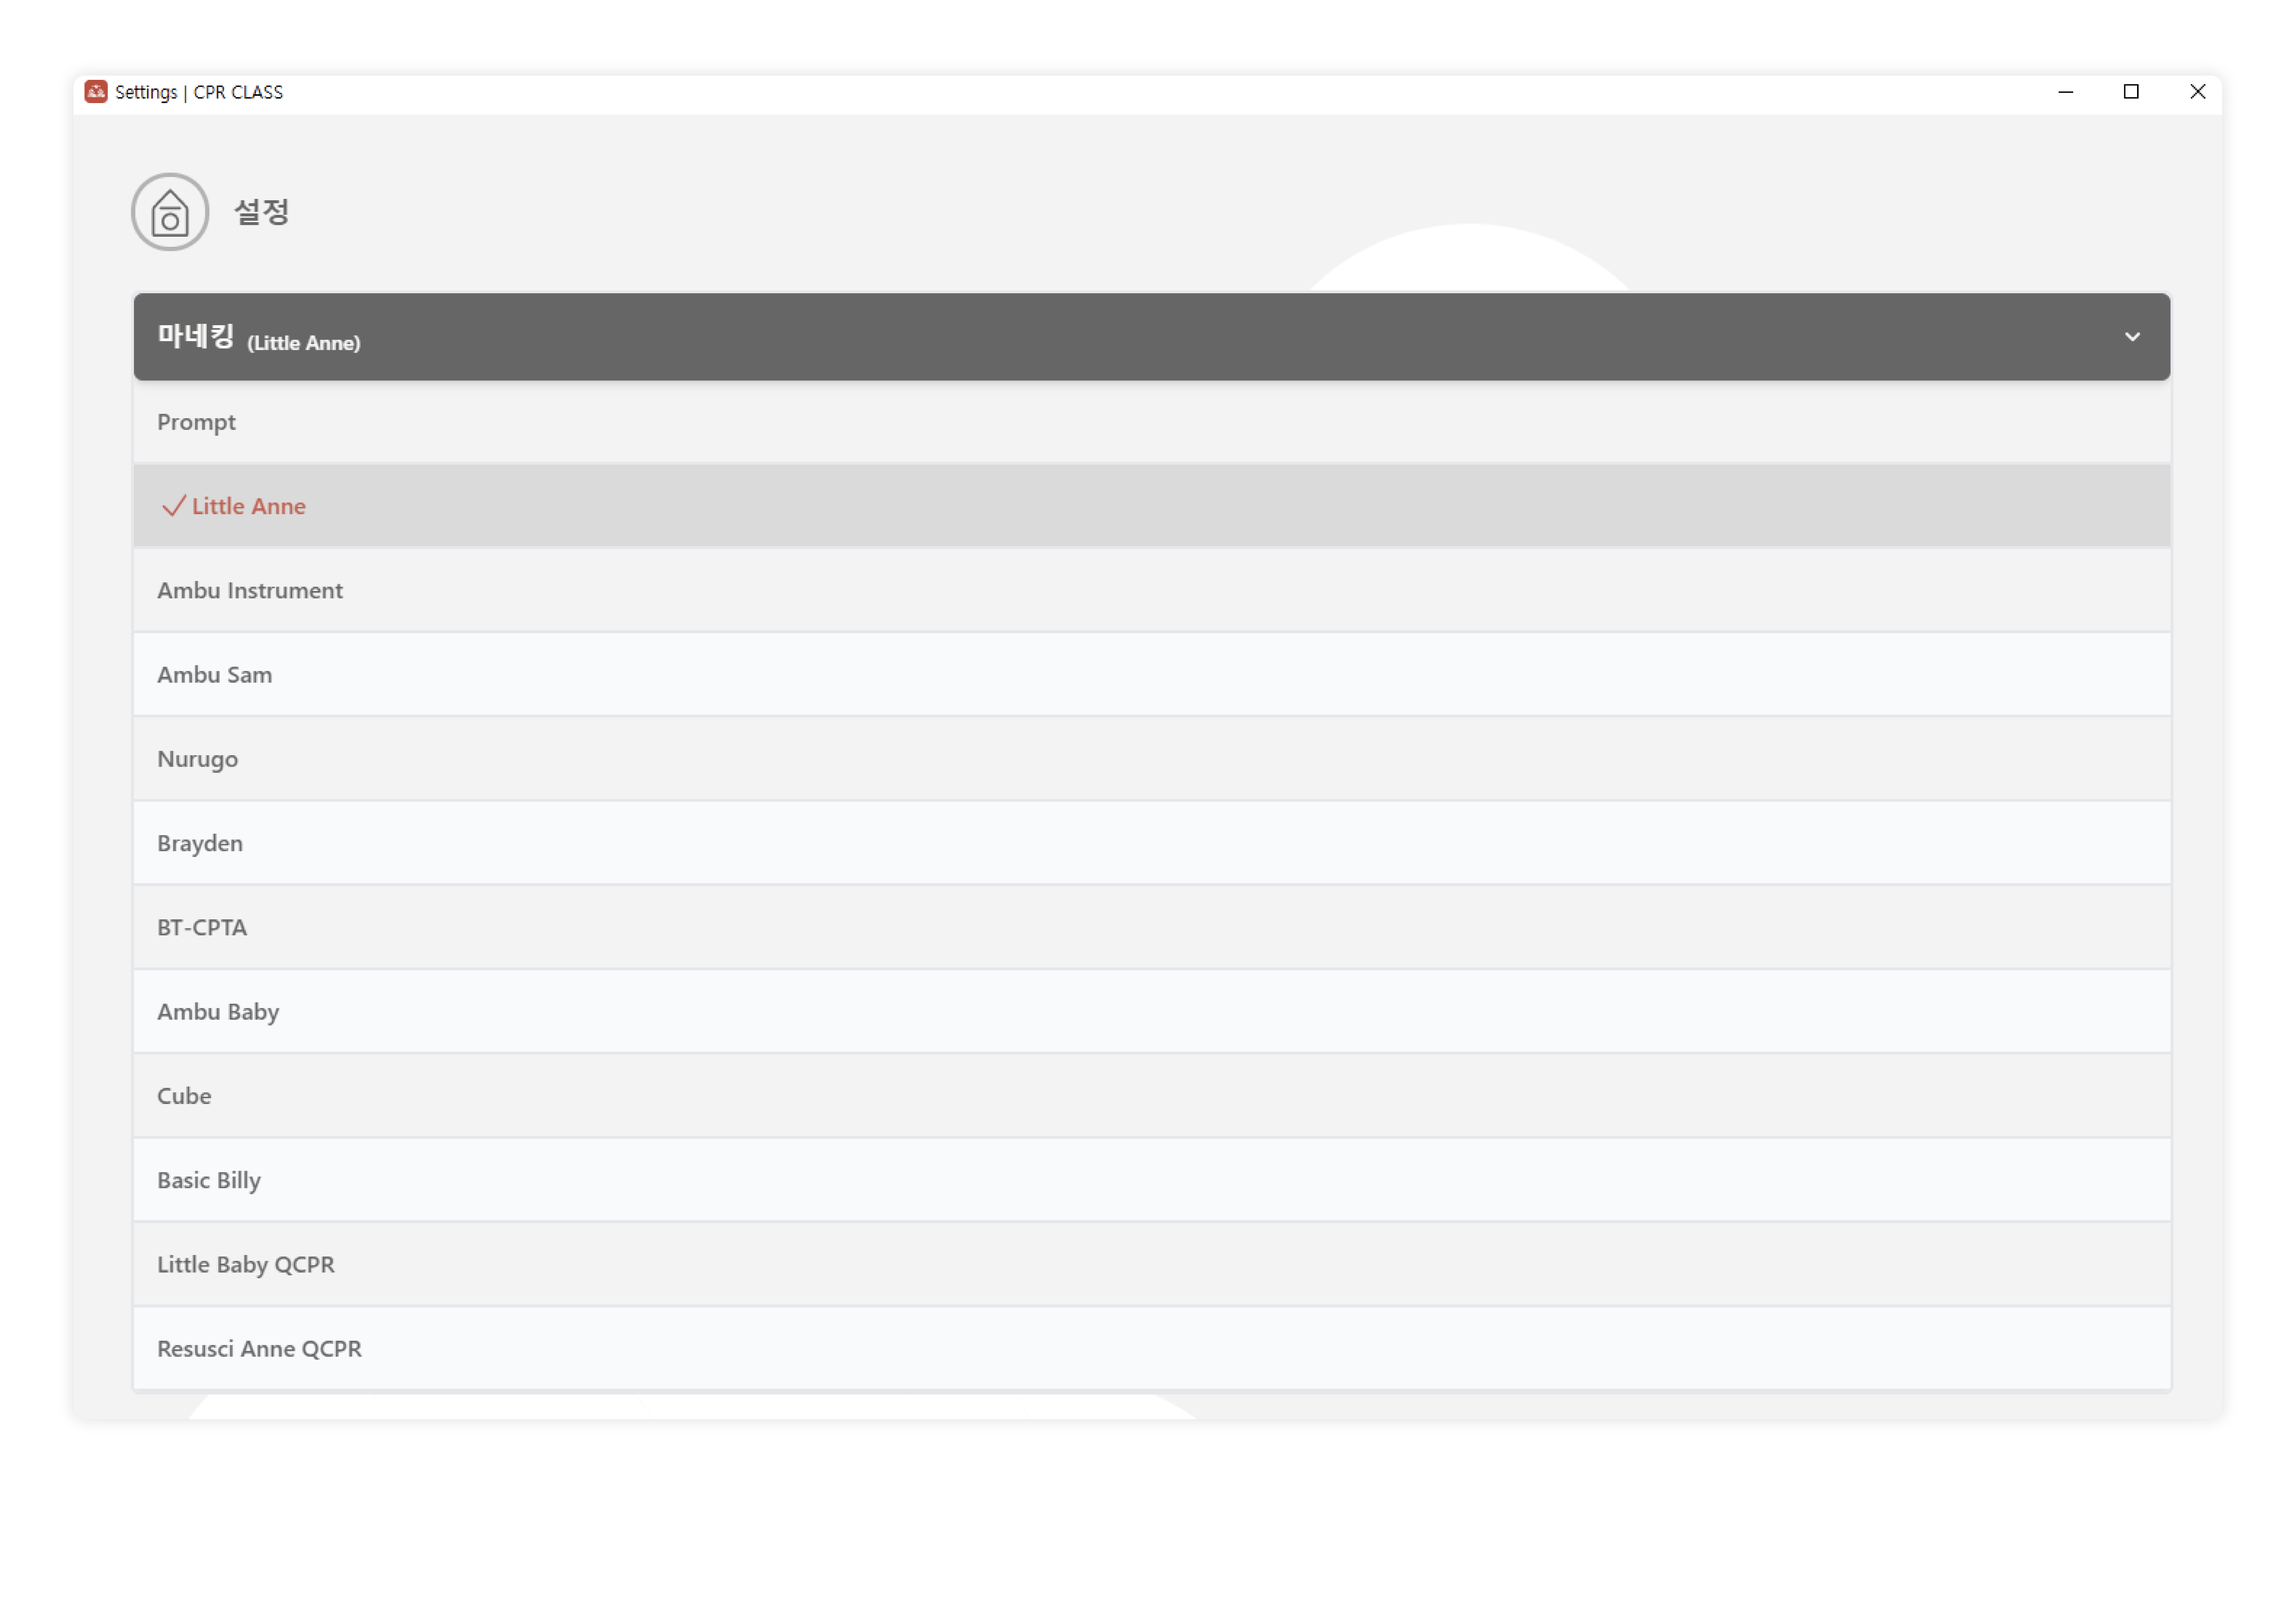Click the CPR CLASS app icon

96,92
